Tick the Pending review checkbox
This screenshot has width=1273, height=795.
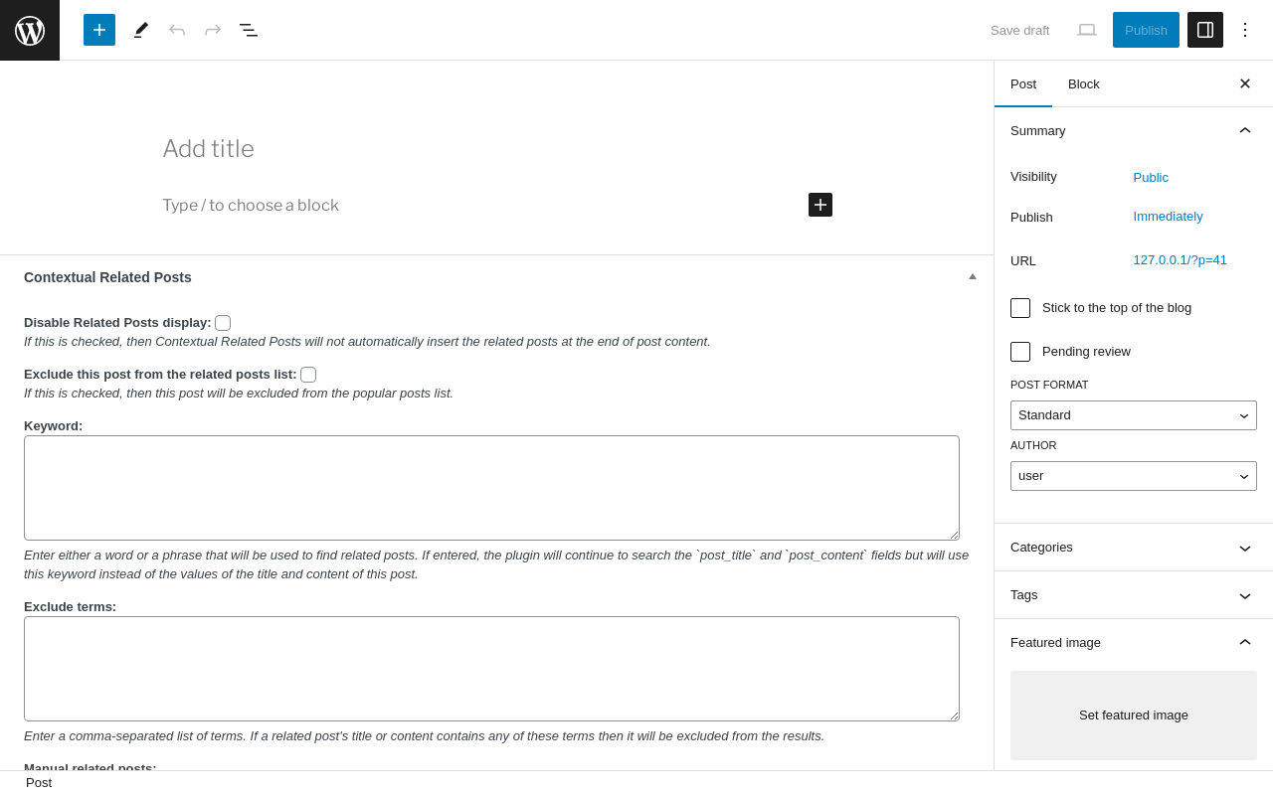[x=1020, y=352]
